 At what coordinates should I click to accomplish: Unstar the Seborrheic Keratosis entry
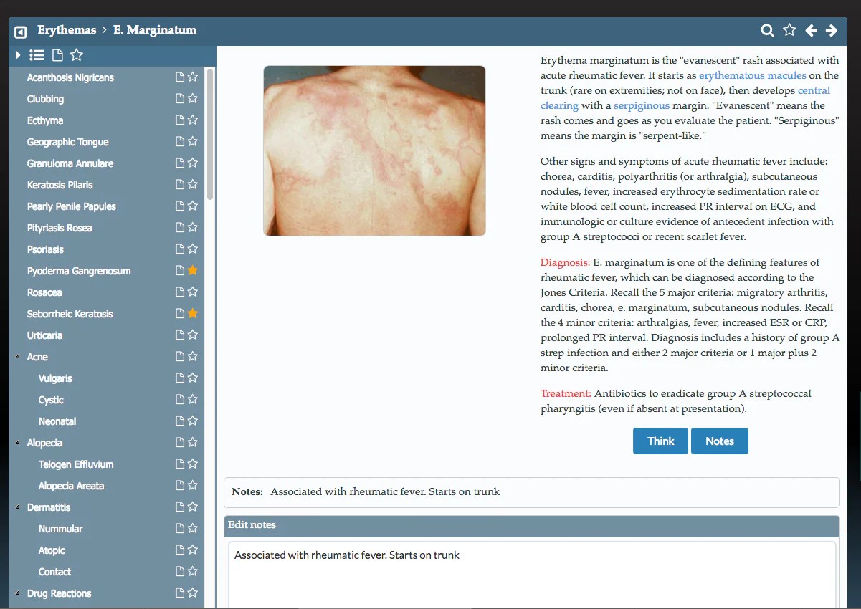192,314
